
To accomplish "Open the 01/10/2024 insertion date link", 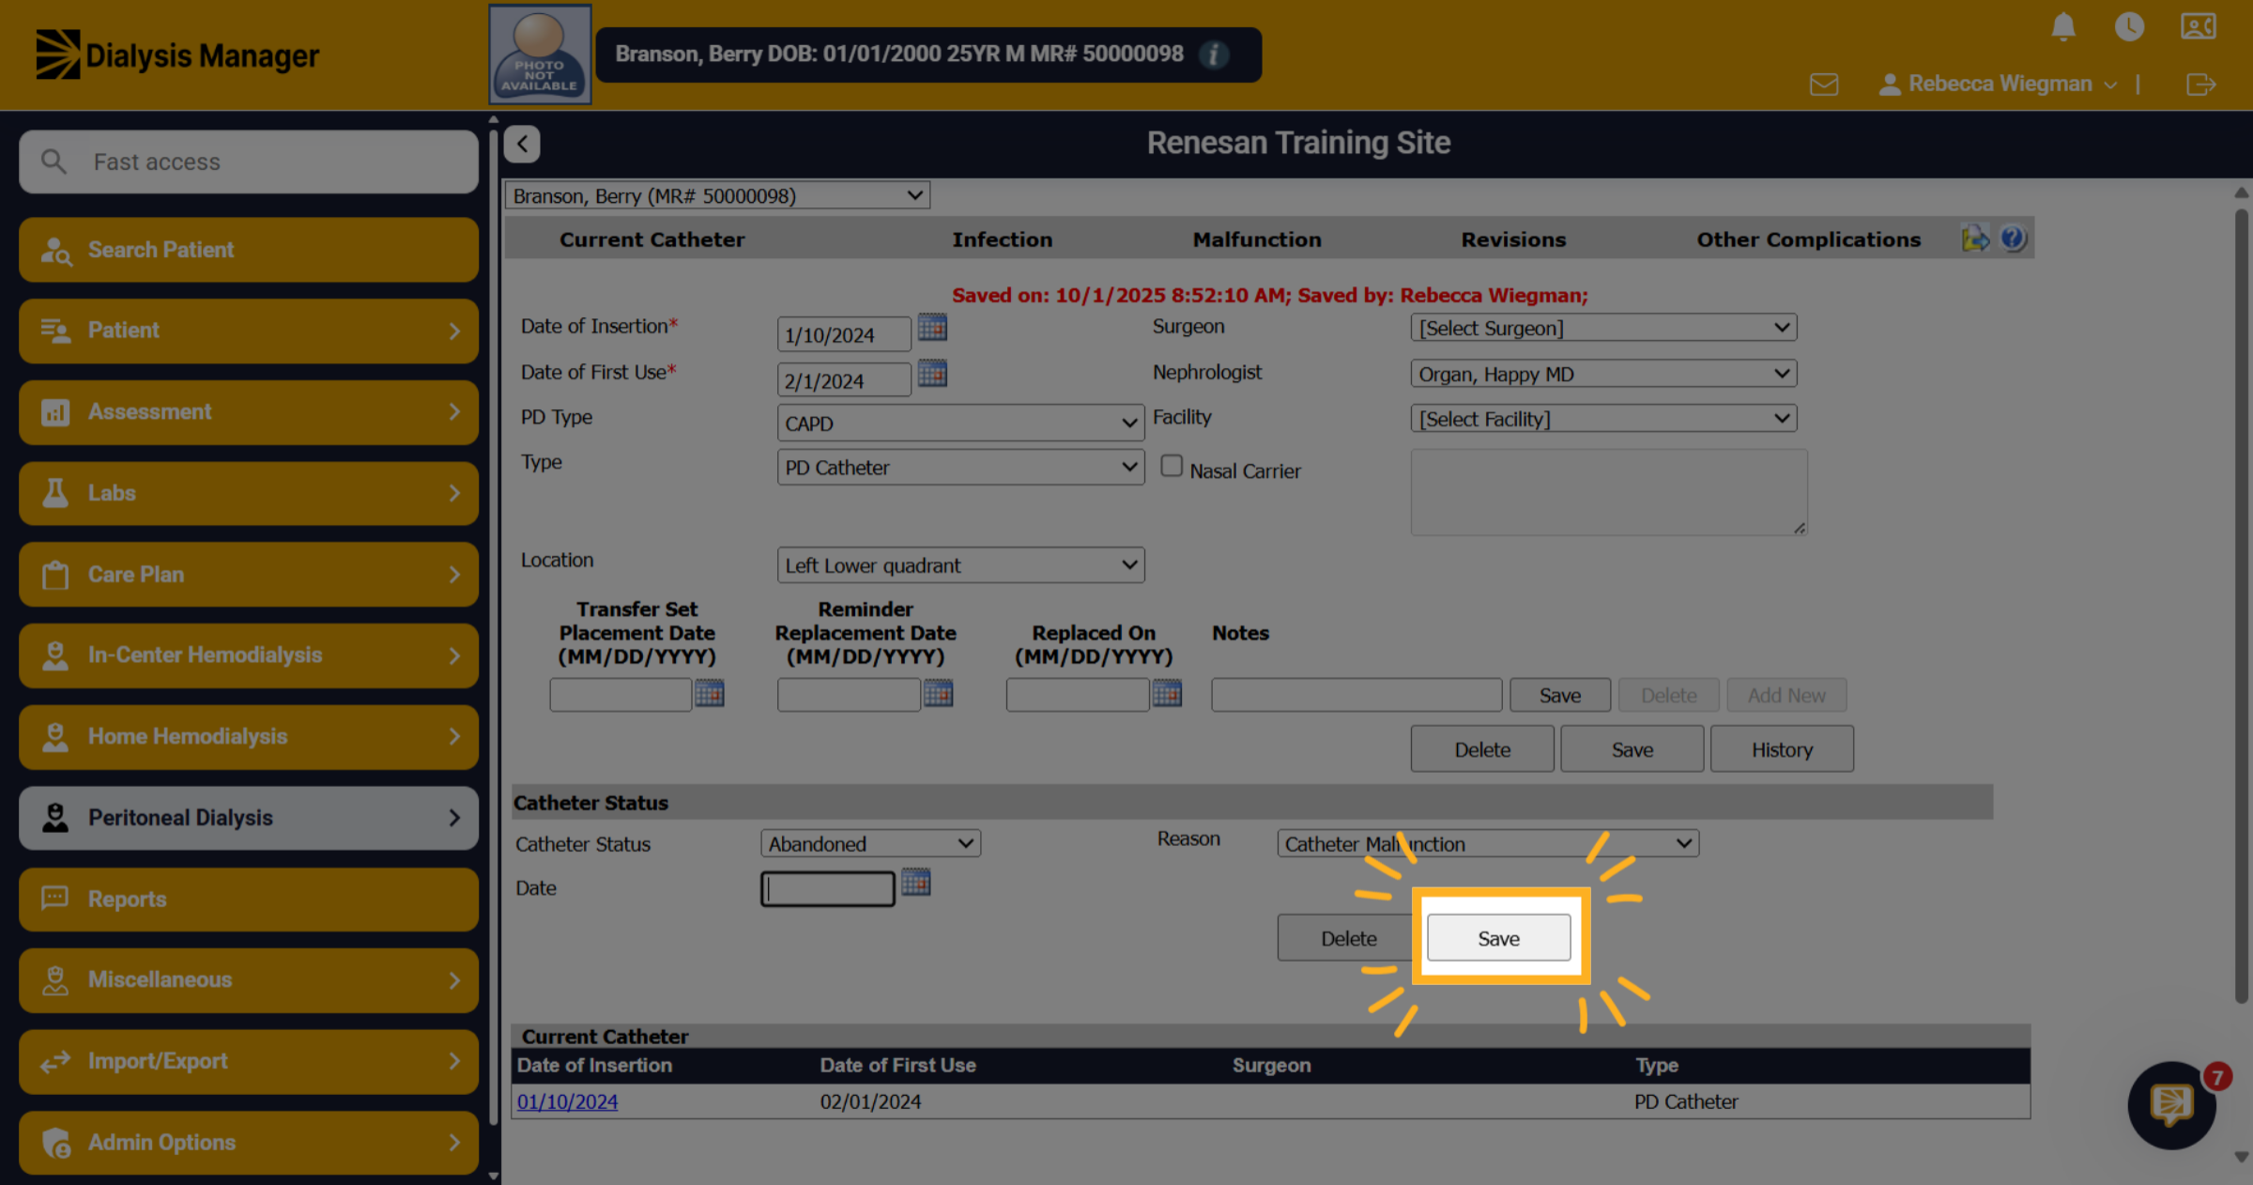I will click(567, 1101).
